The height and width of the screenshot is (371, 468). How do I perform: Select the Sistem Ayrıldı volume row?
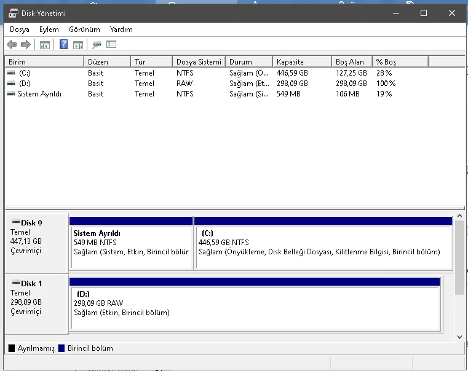tap(39, 94)
